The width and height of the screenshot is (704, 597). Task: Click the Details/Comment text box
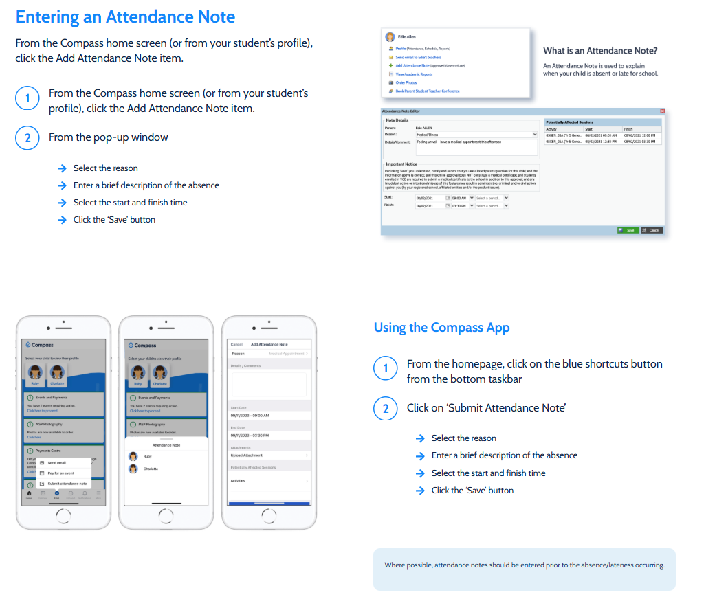(x=477, y=147)
